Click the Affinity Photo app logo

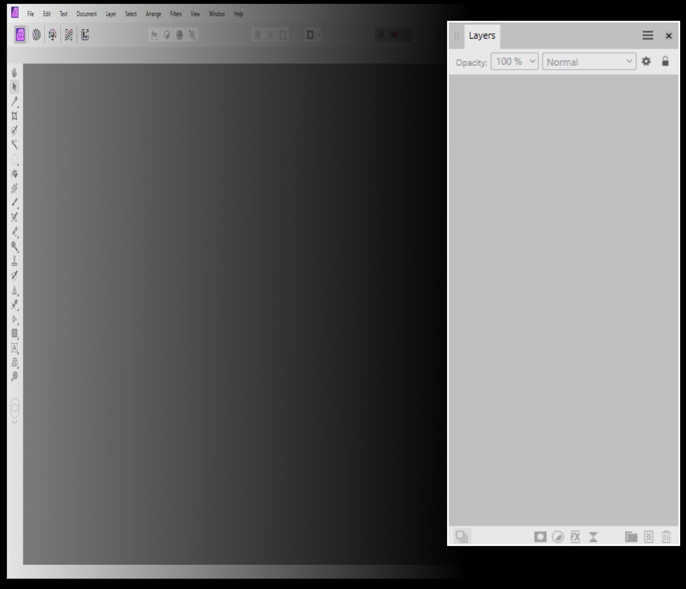coord(15,12)
